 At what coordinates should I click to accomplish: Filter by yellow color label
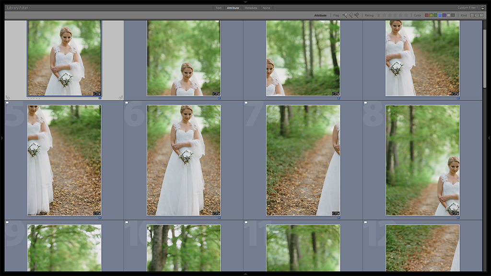(x=431, y=15)
